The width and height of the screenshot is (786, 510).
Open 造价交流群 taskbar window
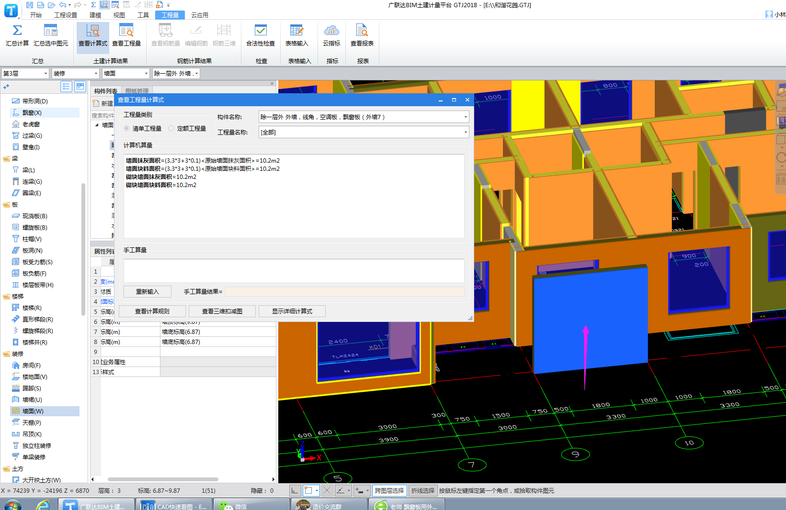click(x=329, y=506)
